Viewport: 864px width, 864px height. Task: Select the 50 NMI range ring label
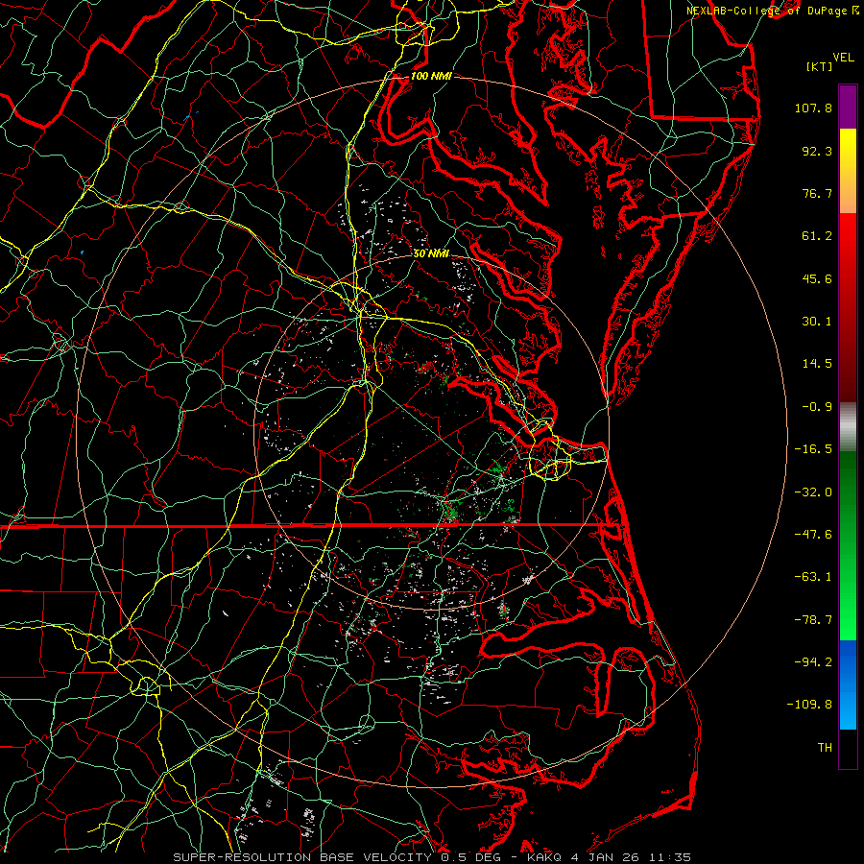(431, 253)
